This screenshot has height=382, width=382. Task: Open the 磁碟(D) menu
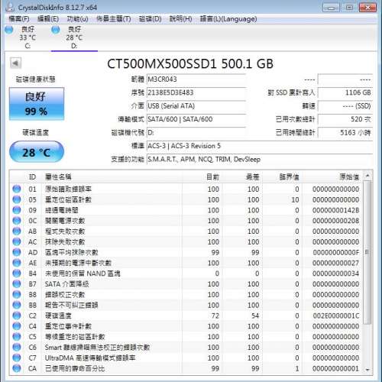coord(151,19)
